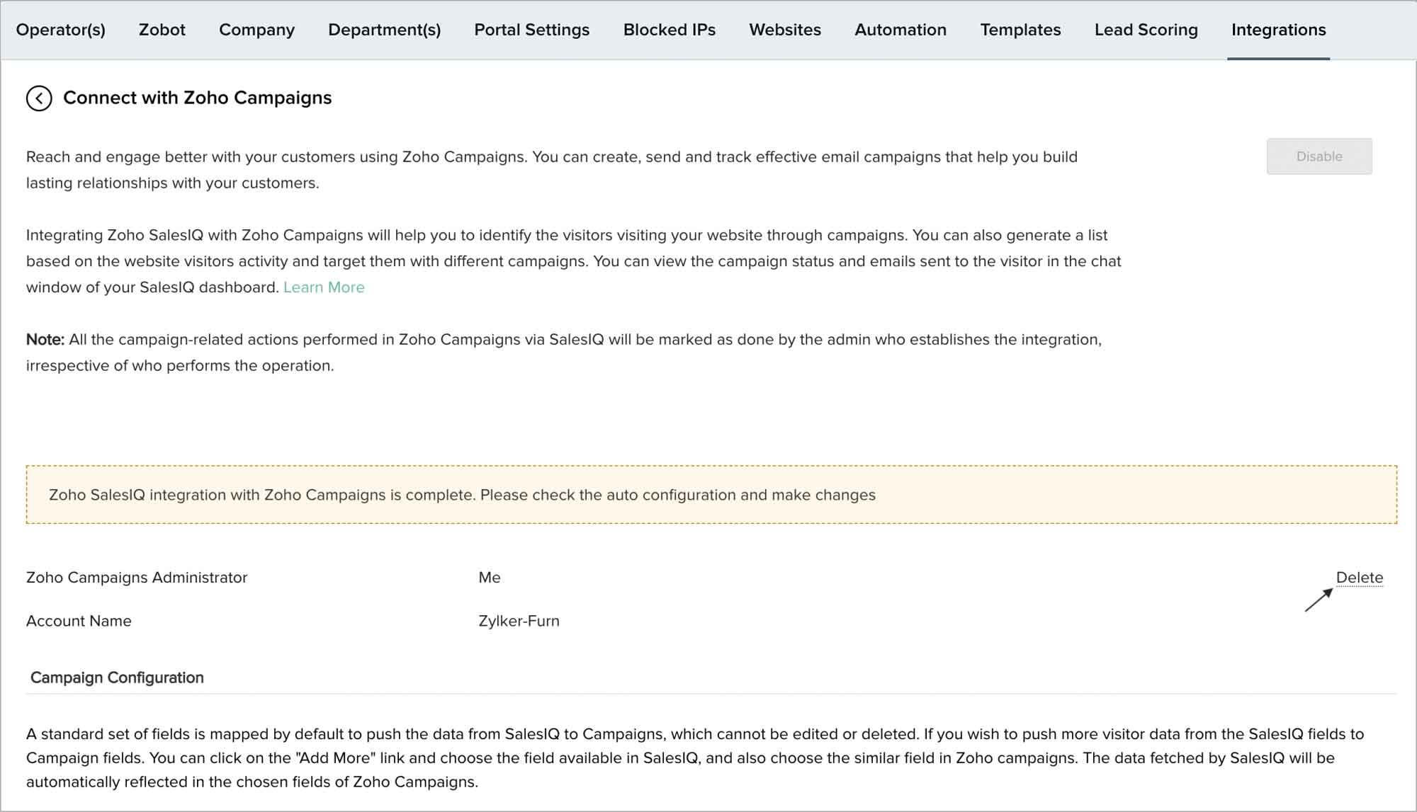
Task: Click the back arrow circle icon
Action: pos(39,98)
